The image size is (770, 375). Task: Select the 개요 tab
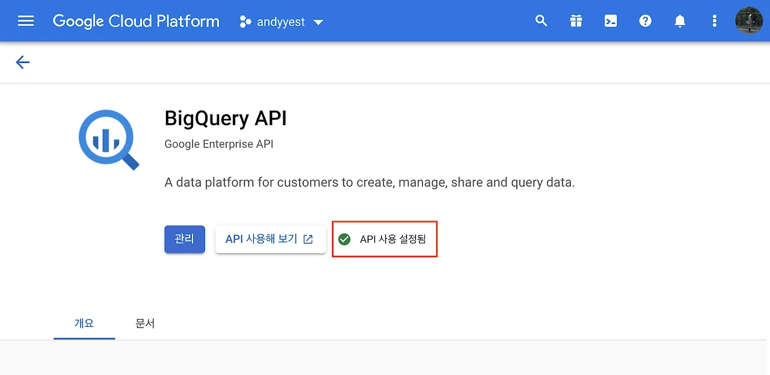(x=84, y=323)
